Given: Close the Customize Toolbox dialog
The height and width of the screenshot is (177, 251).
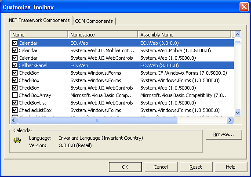Looking at the screenshot, I should [244, 7].
